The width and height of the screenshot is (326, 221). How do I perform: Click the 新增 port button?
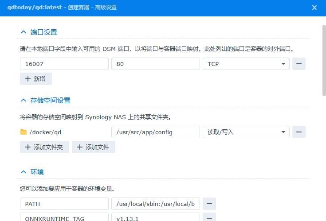click(36, 79)
